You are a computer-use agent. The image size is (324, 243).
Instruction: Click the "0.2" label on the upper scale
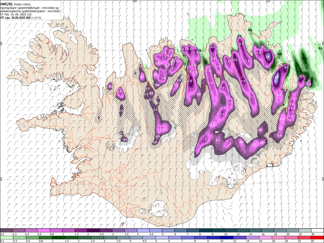tap(2, 234)
